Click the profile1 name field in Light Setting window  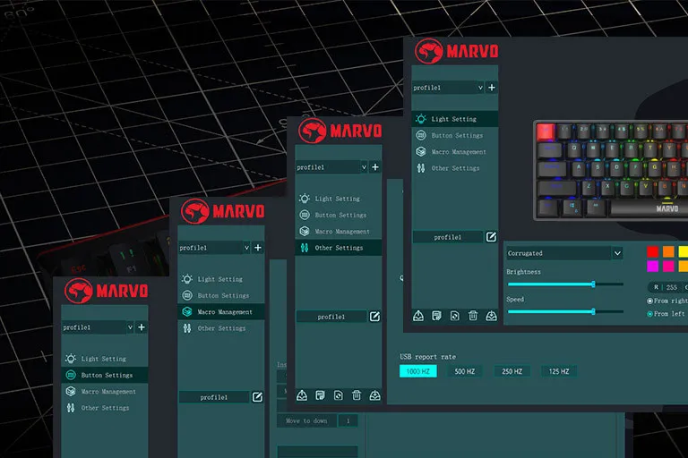[448, 237]
